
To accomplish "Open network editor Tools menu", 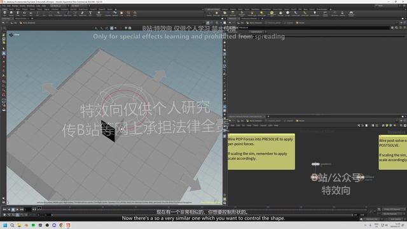I will 256,125.
